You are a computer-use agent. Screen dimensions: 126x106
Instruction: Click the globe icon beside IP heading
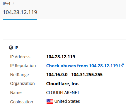tap(11, 48)
